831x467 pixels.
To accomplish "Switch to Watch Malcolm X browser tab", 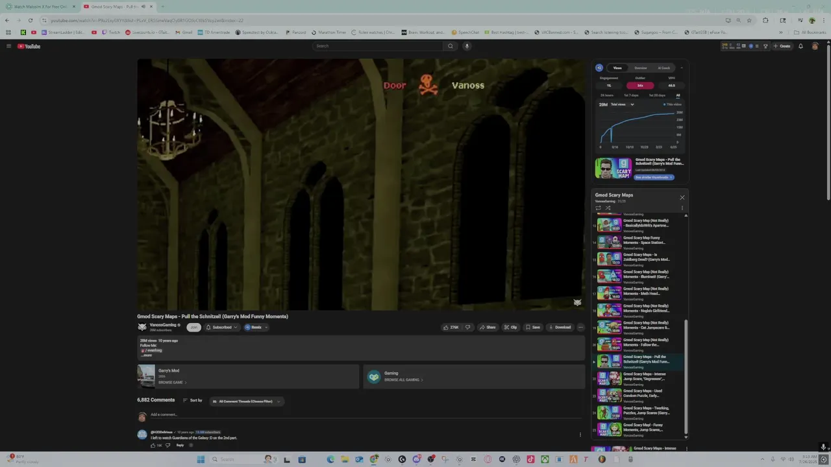I will point(40,6).
